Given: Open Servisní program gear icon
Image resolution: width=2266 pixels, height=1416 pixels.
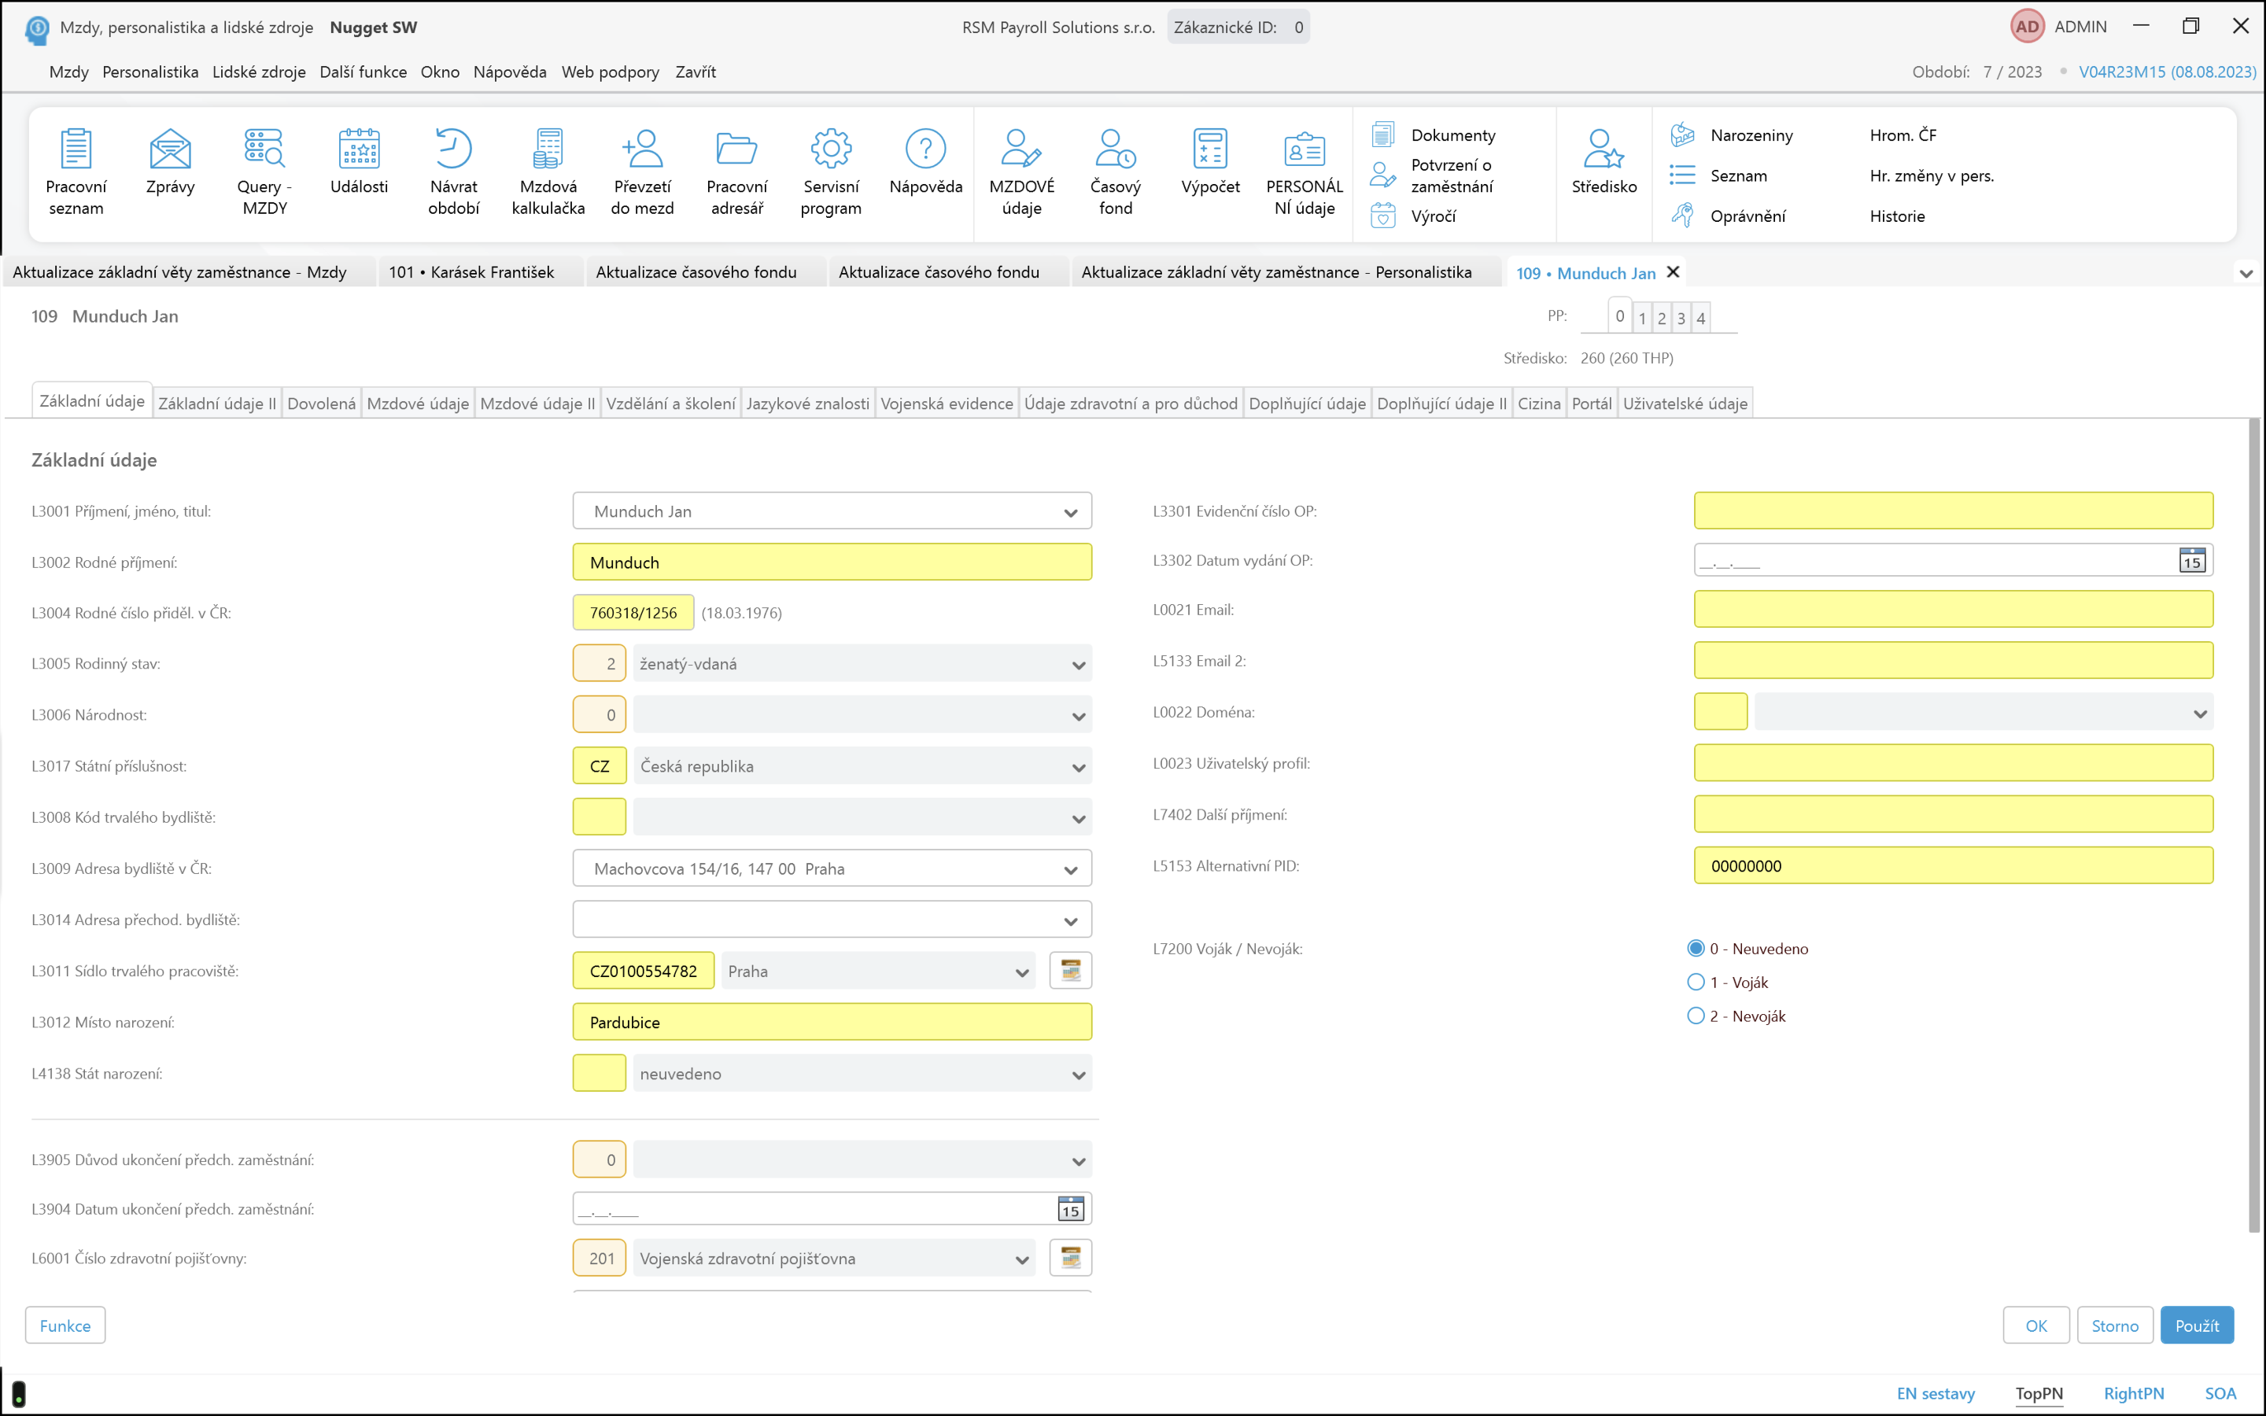Looking at the screenshot, I should click(x=831, y=172).
